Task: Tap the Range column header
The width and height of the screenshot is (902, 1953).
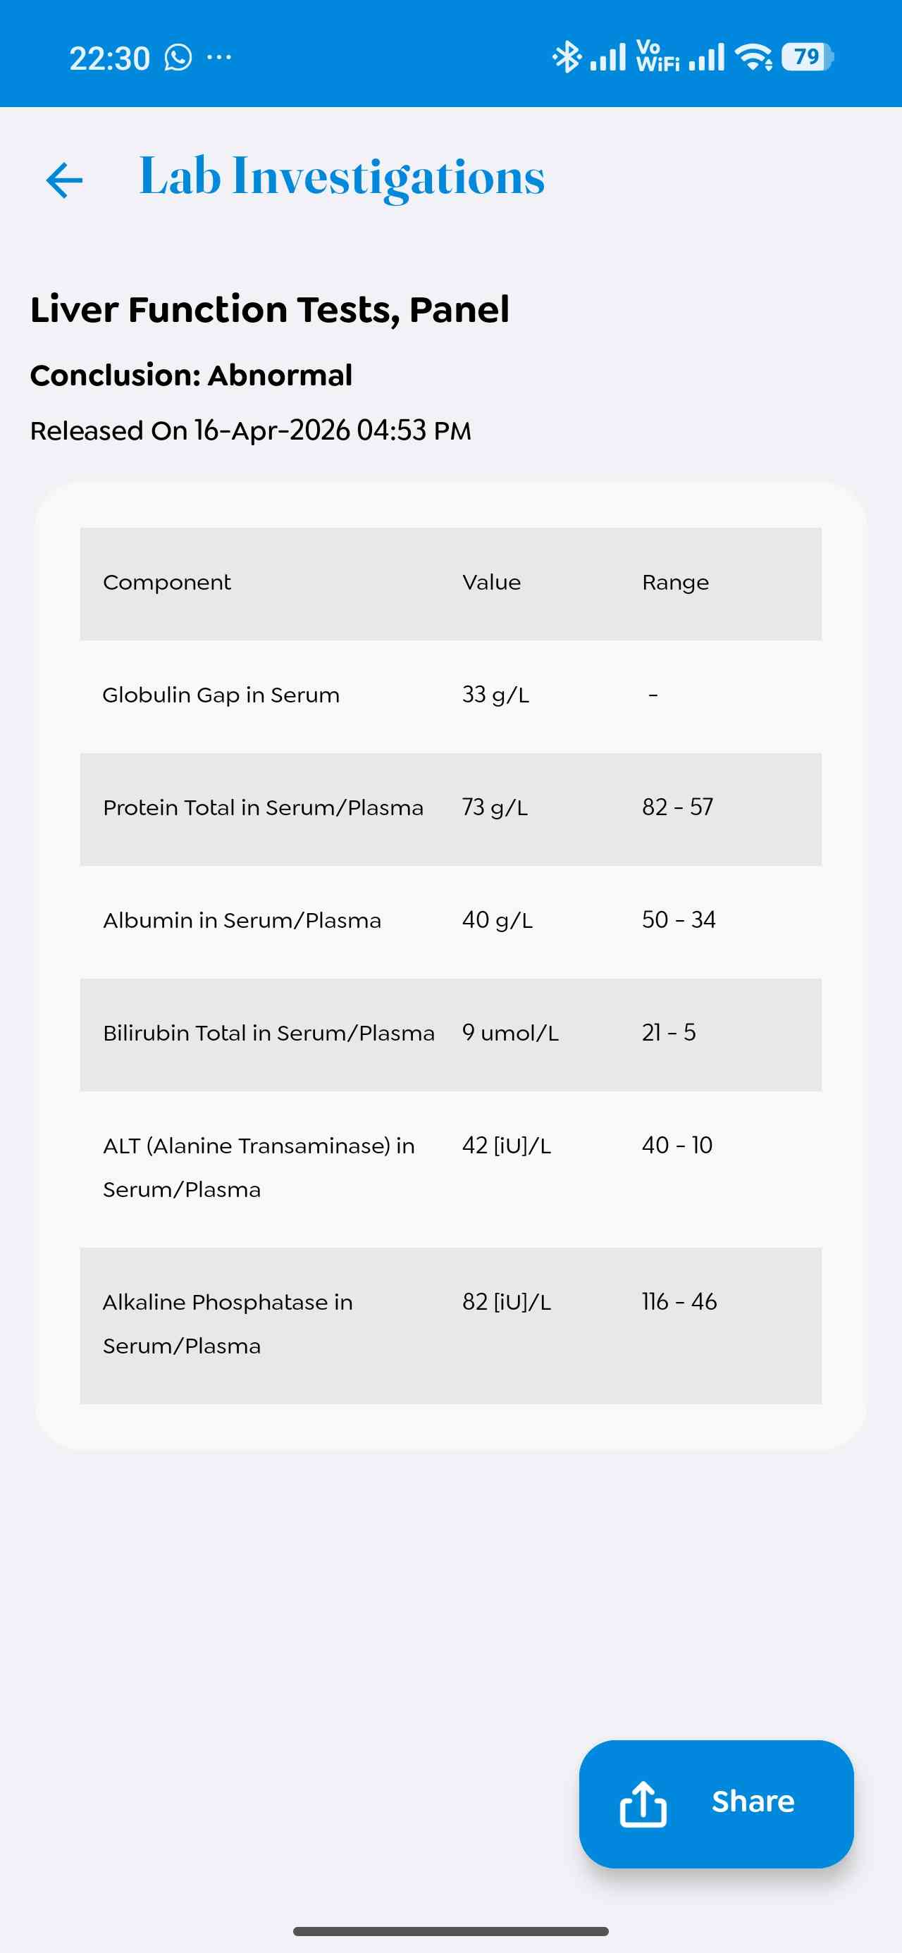Action: (x=675, y=583)
